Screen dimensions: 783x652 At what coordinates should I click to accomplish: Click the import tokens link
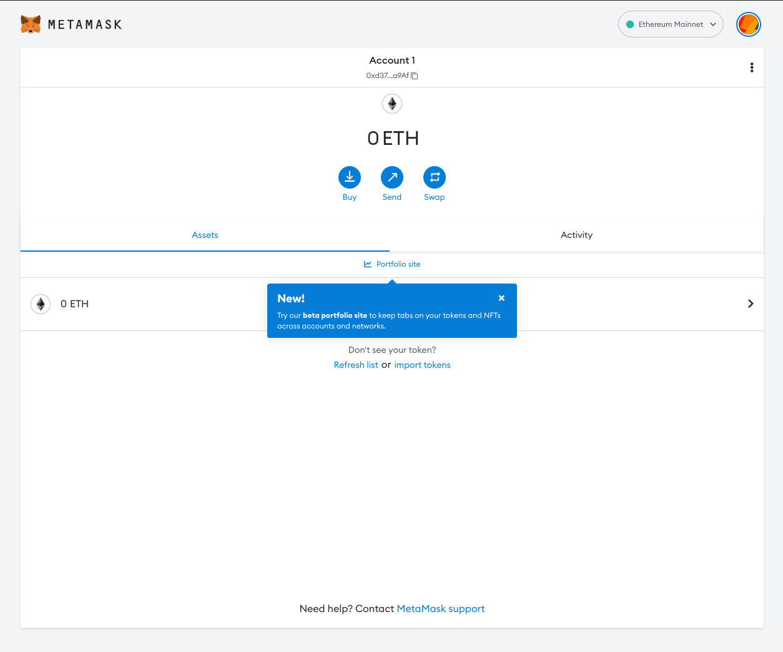pos(422,365)
